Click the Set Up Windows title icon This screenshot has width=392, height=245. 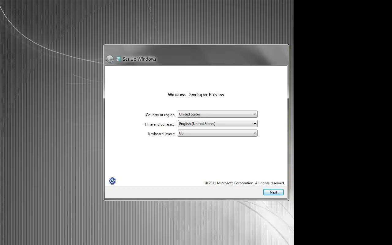[119, 59]
